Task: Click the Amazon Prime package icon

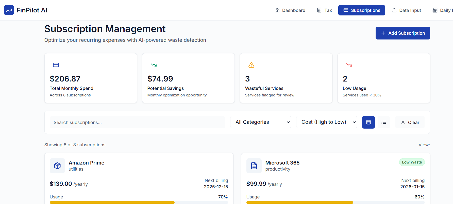Action: 57,166
